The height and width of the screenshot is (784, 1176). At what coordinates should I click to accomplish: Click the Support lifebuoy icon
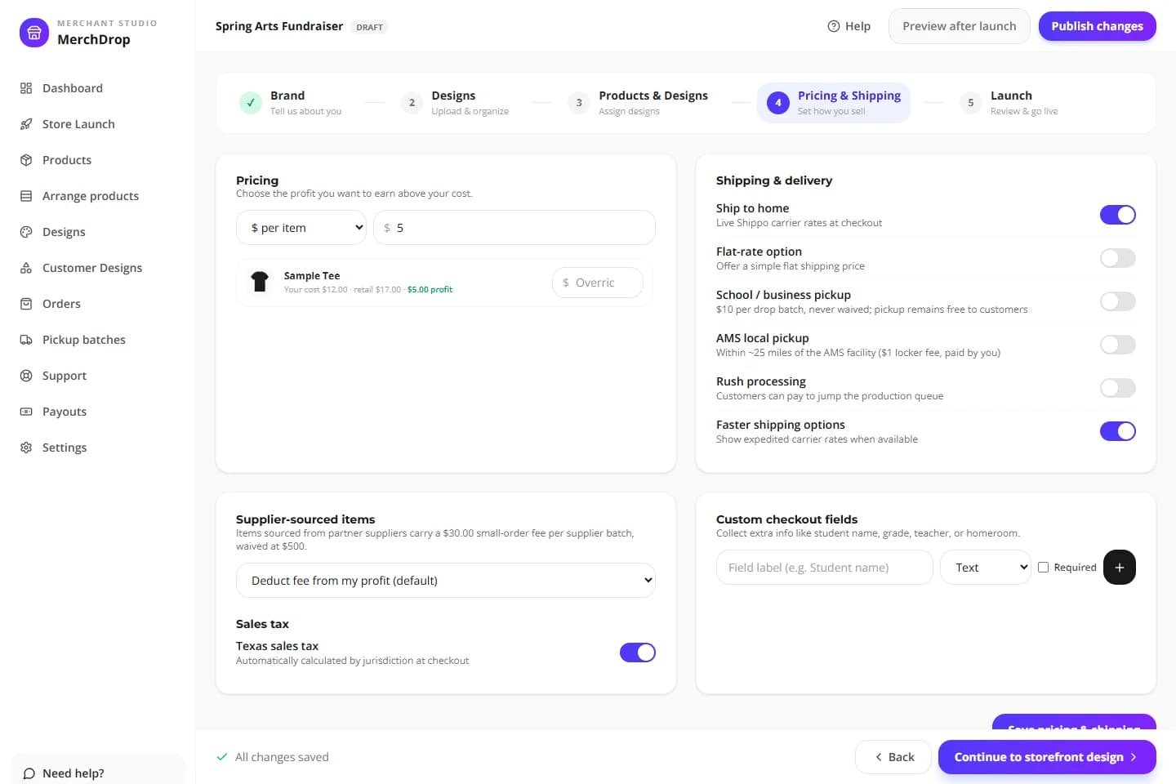[26, 376]
